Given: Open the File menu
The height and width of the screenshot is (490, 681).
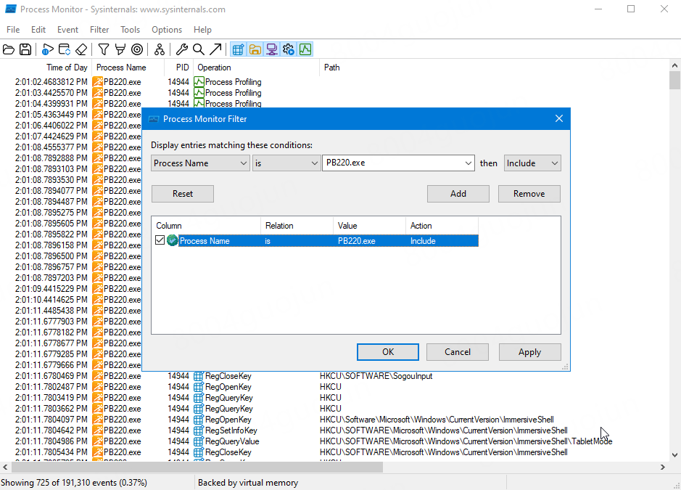Looking at the screenshot, I should (13, 30).
